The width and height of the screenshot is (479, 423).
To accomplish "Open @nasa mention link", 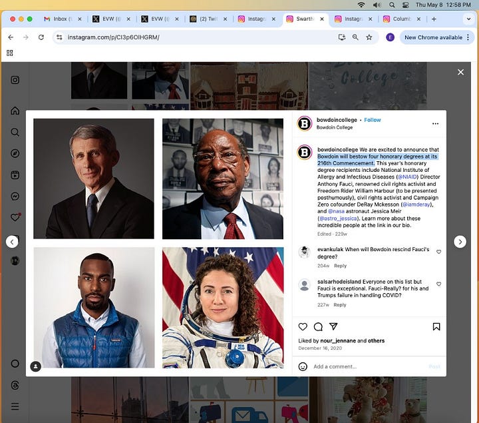I will click(336, 211).
